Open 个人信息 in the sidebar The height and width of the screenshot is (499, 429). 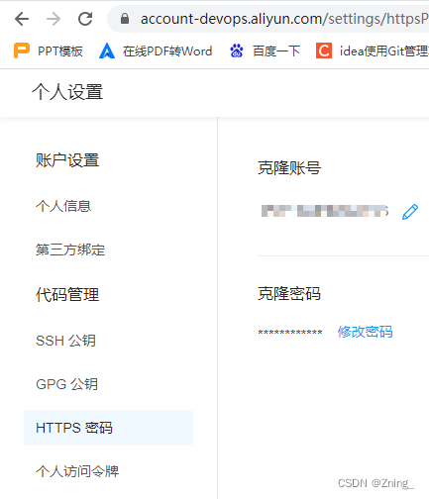click(63, 206)
